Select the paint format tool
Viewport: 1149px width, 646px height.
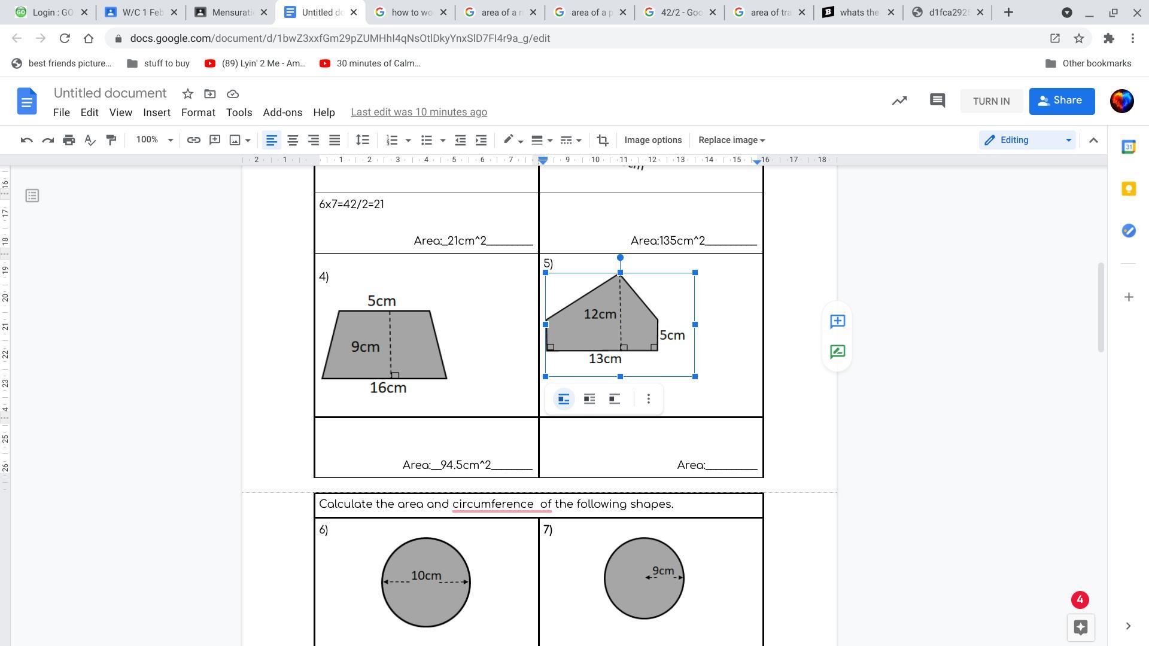[111, 140]
